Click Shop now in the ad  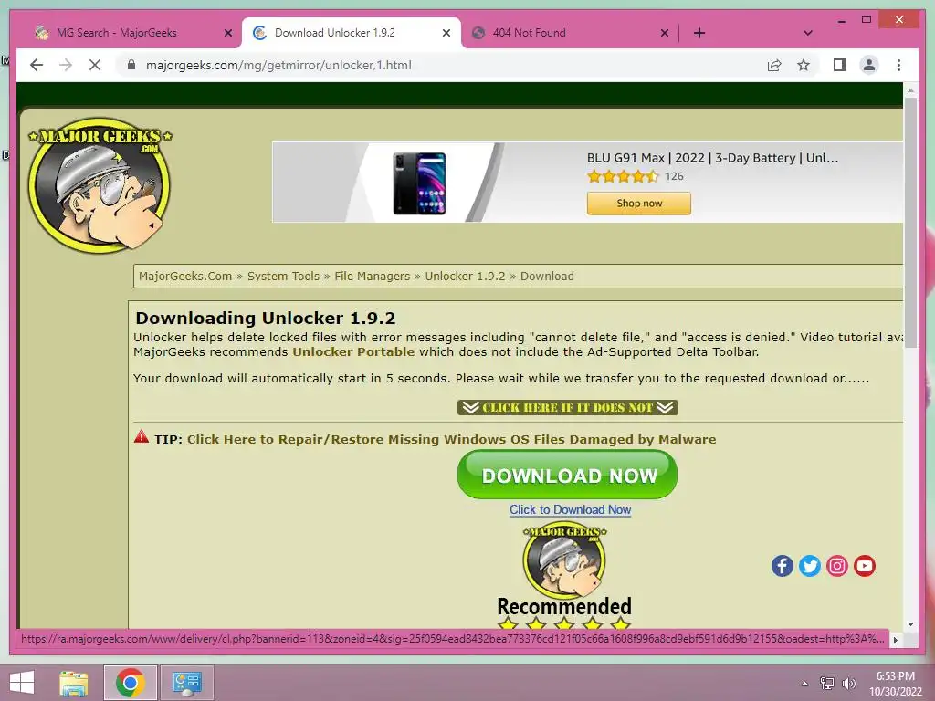pos(638,204)
